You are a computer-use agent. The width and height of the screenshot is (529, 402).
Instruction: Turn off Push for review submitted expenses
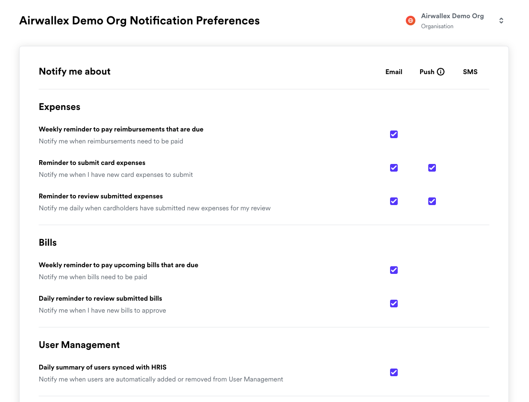pos(432,201)
